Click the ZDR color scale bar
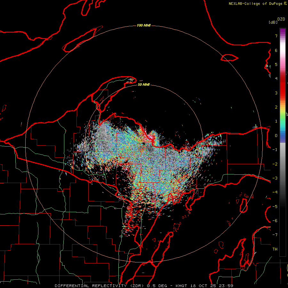288x288 pixels. click(283, 142)
